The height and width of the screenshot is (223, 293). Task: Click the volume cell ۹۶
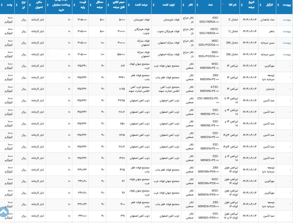(x=123, y=193)
